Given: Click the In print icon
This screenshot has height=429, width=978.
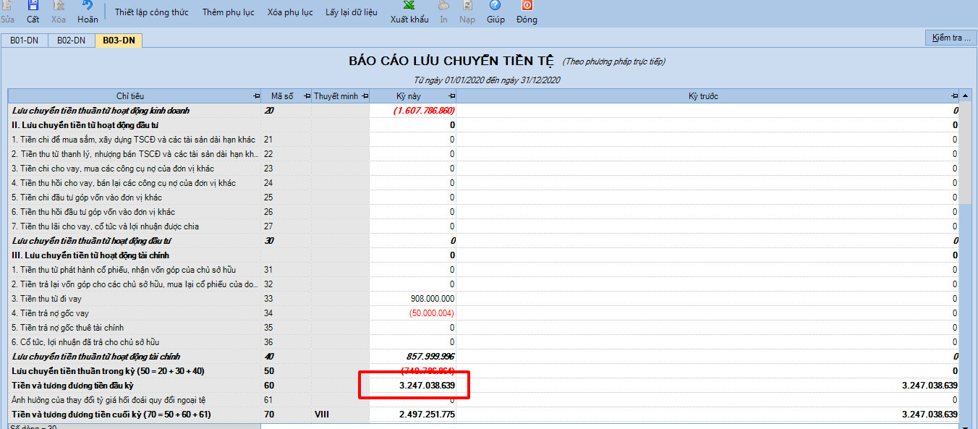Looking at the screenshot, I should coord(443,5).
